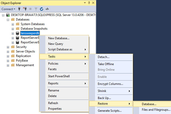Choose Database... from the Restore submenu
The width and height of the screenshot is (171, 114).
coord(149,104)
